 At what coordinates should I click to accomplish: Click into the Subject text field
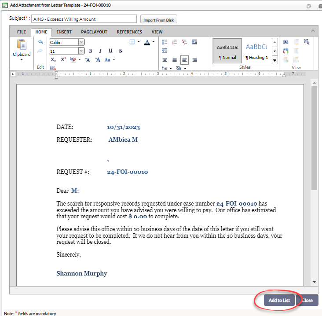pos(84,19)
